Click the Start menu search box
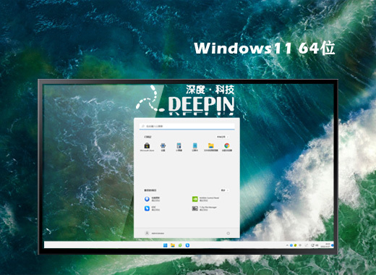 click(x=187, y=126)
